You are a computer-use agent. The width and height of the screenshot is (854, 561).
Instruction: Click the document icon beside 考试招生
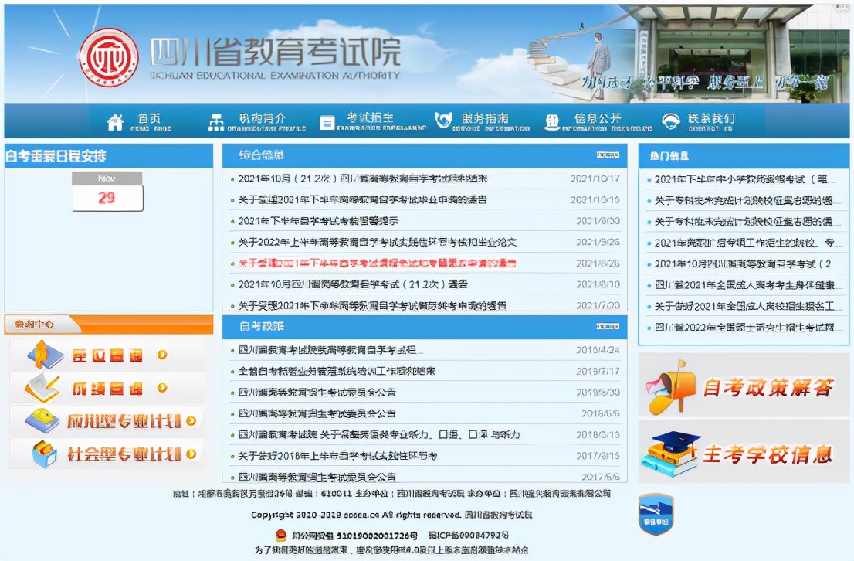click(x=327, y=123)
